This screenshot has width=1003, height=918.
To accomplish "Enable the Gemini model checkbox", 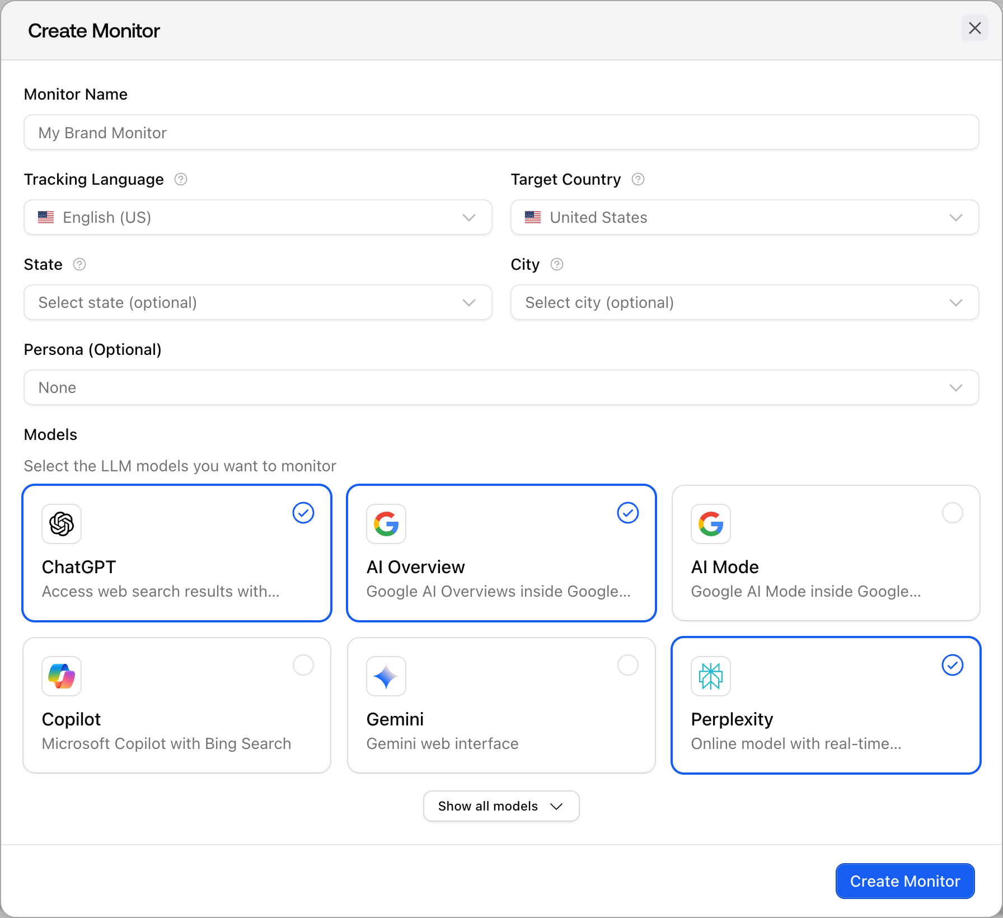I will (x=628, y=665).
